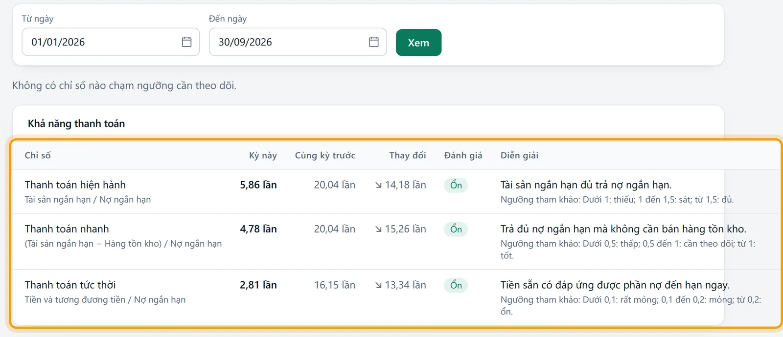Click the explanation Tài sản ngắn hạn đủ trả

[x=586, y=185]
